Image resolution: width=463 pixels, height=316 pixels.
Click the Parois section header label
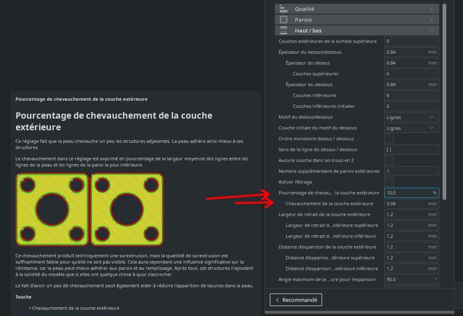click(303, 20)
